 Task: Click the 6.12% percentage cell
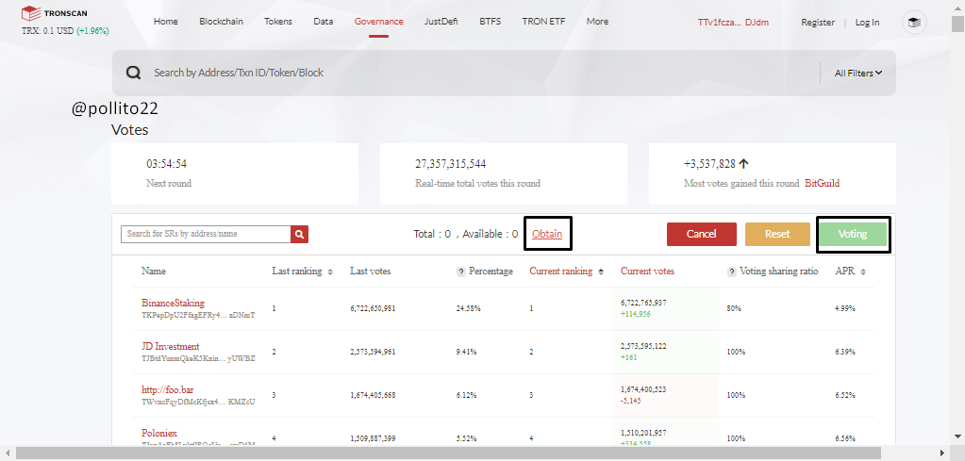467,395
